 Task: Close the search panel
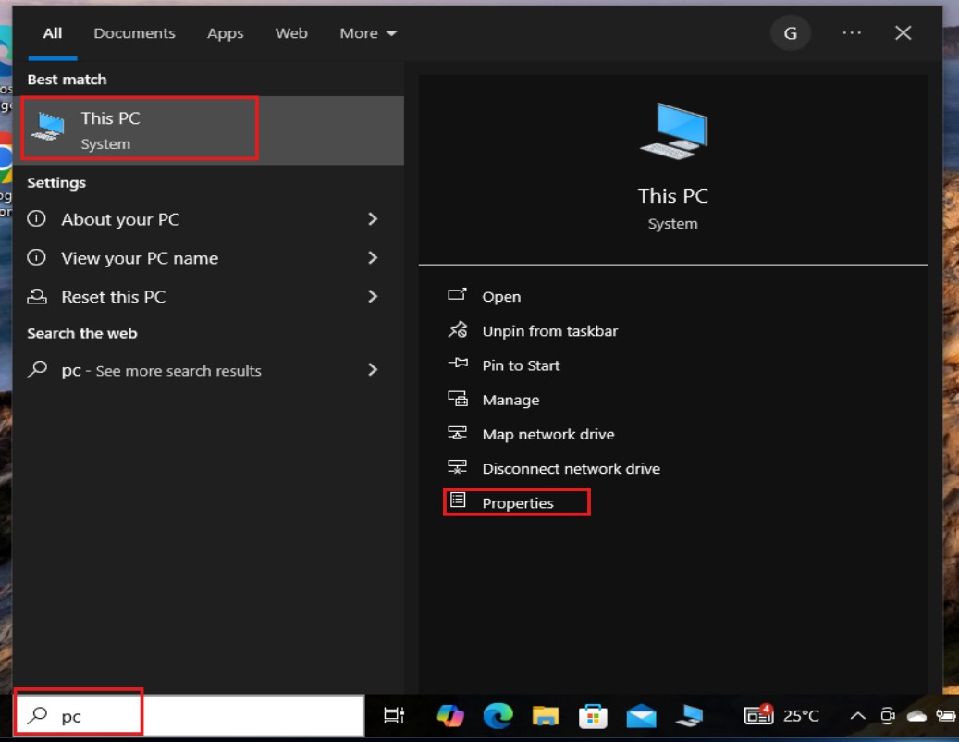(903, 33)
